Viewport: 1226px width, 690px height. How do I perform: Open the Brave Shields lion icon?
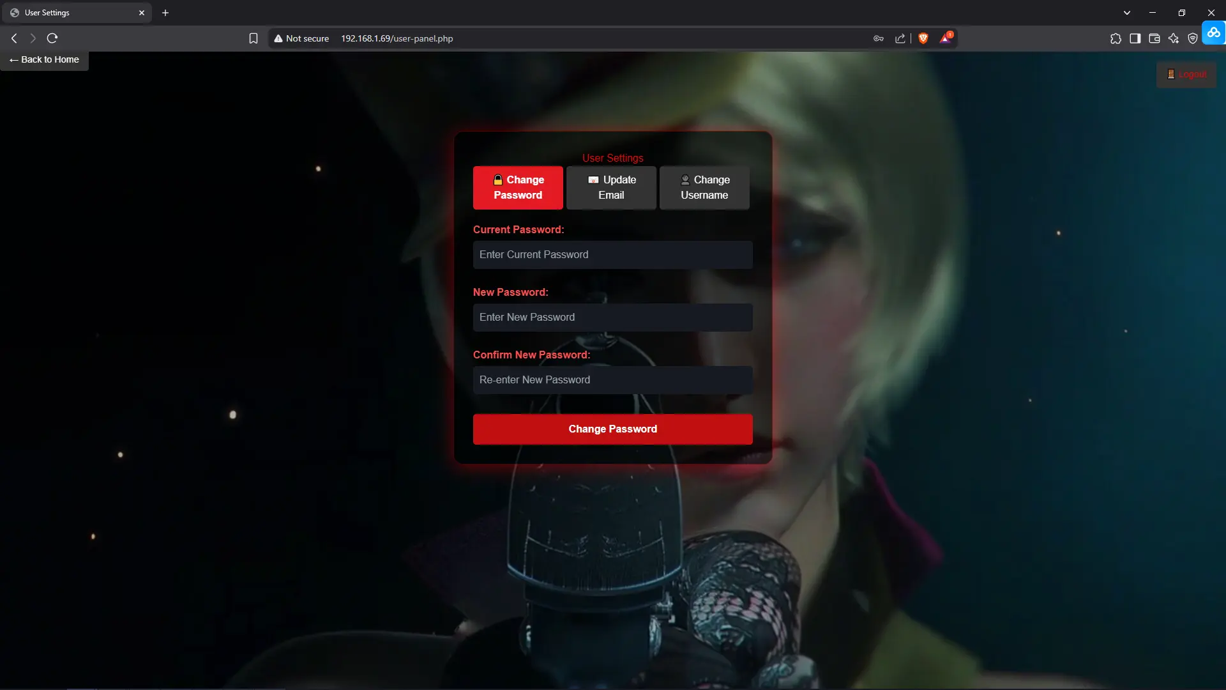923,38
